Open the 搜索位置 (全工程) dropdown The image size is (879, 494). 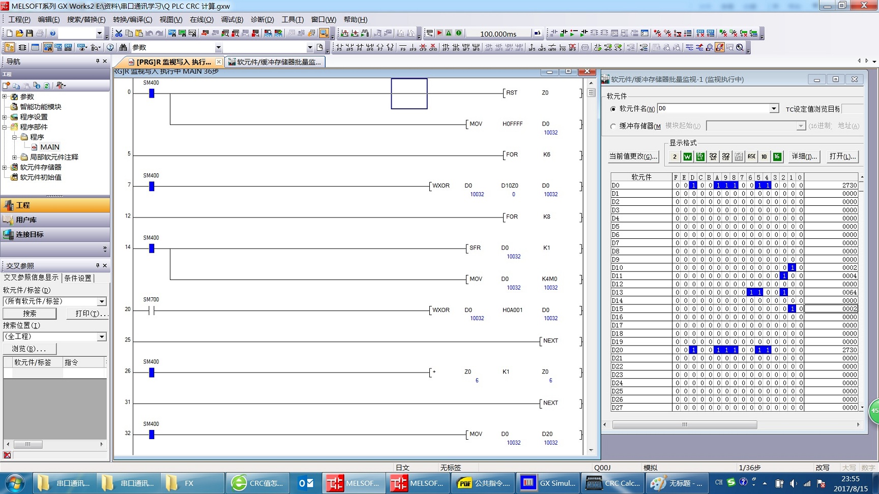[x=102, y=336]
